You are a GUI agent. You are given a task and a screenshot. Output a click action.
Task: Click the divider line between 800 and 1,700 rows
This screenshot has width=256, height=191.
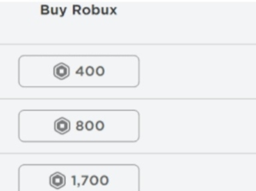(128, 153)
